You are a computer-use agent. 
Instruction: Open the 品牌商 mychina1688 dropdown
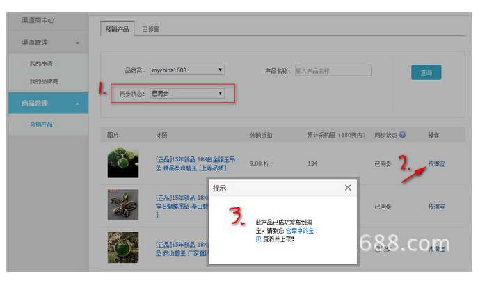[x=187, y=70]
